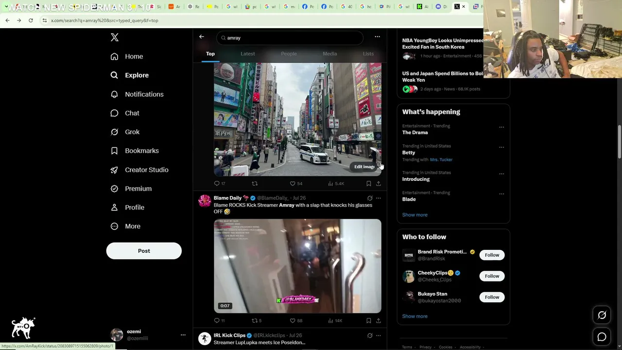This screenshot has width=622, height=350.
Task: Open The Drama trending topic
Action: click(415, 133)
